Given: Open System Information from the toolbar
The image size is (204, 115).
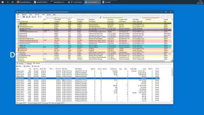Looking at the screenshot, I should pos(24,17).
